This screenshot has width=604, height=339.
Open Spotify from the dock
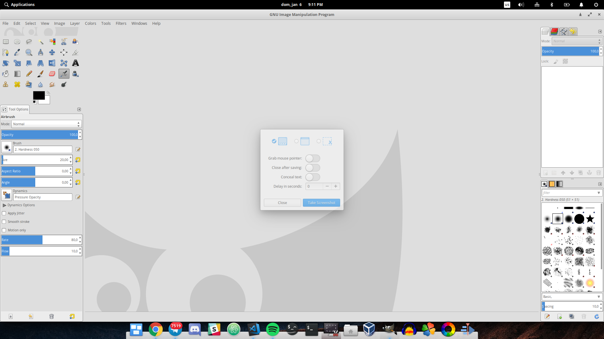pos(272,329)
